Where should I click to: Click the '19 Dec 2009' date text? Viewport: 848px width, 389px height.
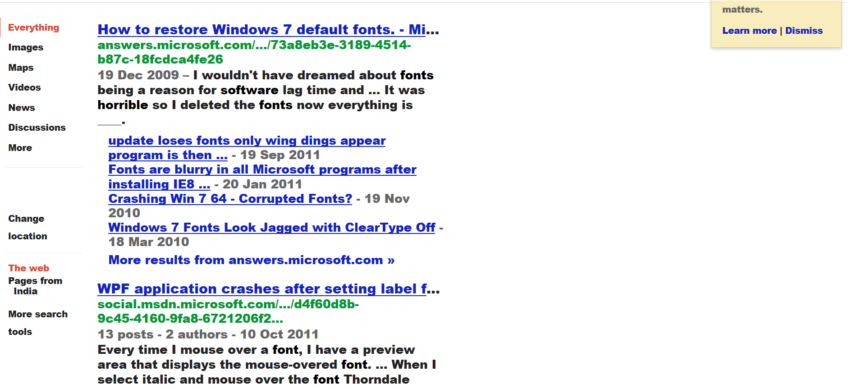click(x=138, y=75)
